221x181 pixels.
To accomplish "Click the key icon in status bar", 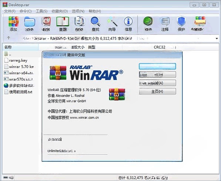I will click(11, 177).
